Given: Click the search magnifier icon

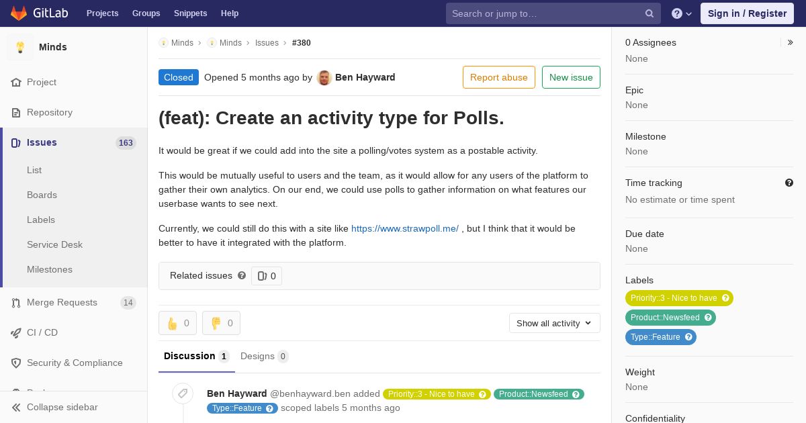Looking at the screenshot, I should coord(650,13).
